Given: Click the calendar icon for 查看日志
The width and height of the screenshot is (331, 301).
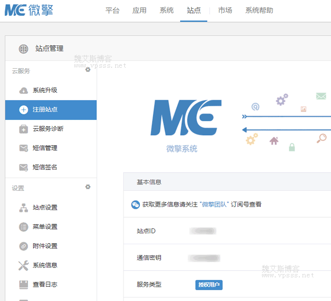Looking at the screenshot, I should pos(24,284).
